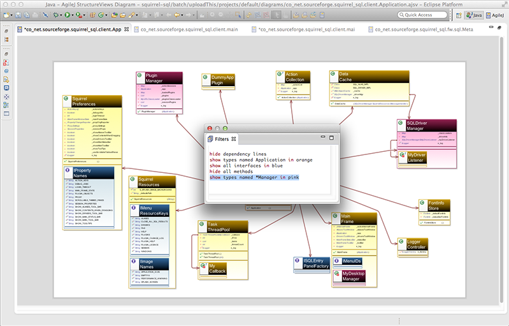Select the co_net.sourceforge.squirrel_sql.client.App tab
This screenshot has width=509, height=326.
click(x=73, y=29)
